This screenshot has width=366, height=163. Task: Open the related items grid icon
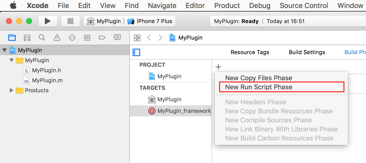click(137, 38)
